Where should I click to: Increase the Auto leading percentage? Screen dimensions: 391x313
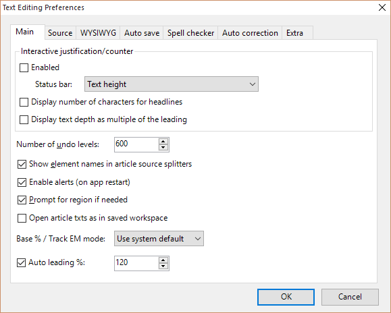[163, 260]
